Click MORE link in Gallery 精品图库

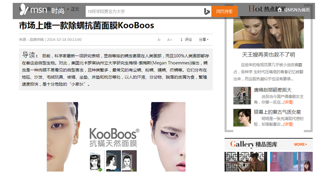coord(300,144)
